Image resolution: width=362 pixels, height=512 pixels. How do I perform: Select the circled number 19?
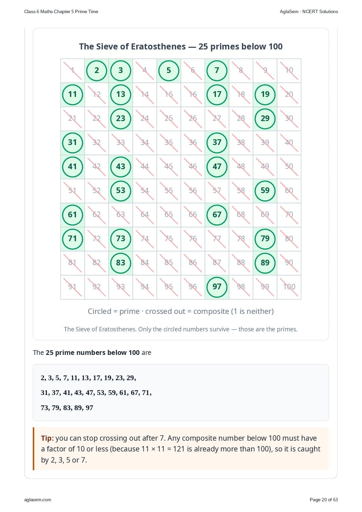coord(265,94)
